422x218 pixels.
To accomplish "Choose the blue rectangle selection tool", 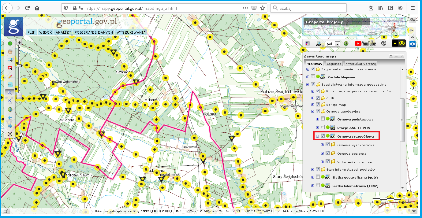I will tap(10, 60).
